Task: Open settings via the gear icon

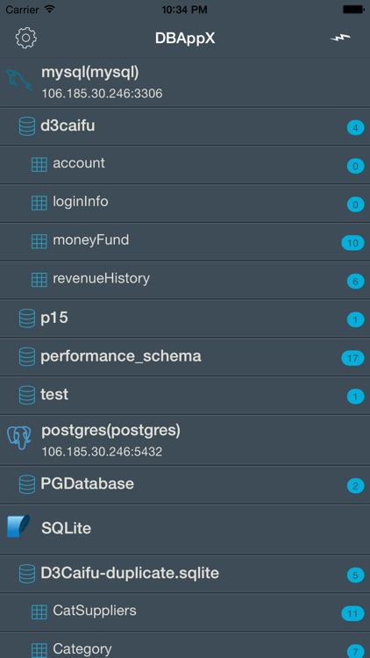Action: pos(26,38)
